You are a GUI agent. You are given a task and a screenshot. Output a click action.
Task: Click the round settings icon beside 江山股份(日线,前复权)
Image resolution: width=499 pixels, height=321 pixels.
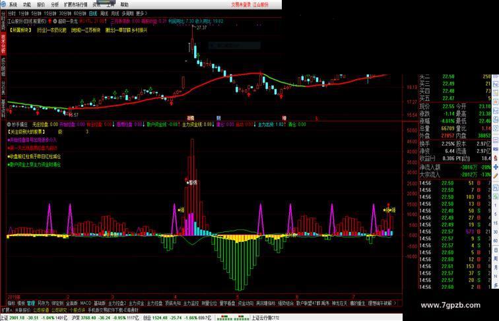pyautogui.click(x=55, y=21)
